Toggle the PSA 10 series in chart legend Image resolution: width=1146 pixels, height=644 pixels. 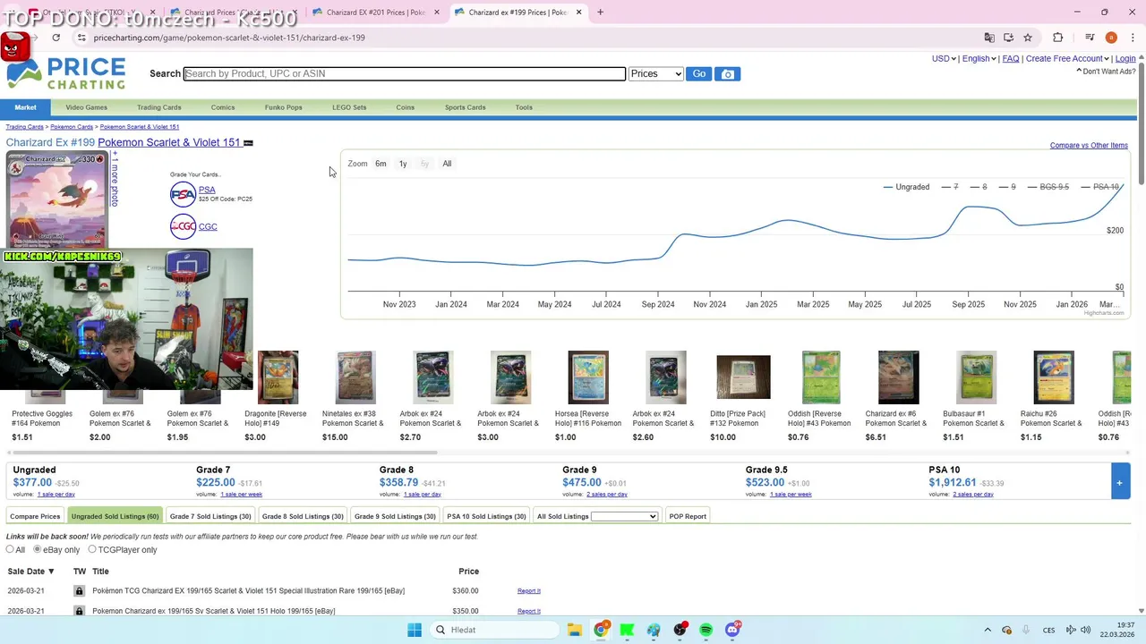(x=1099, y=187)
